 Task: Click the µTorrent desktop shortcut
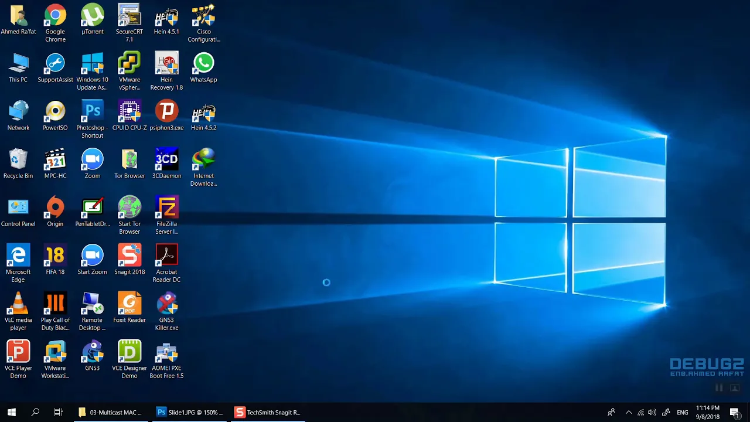(92, 19)
